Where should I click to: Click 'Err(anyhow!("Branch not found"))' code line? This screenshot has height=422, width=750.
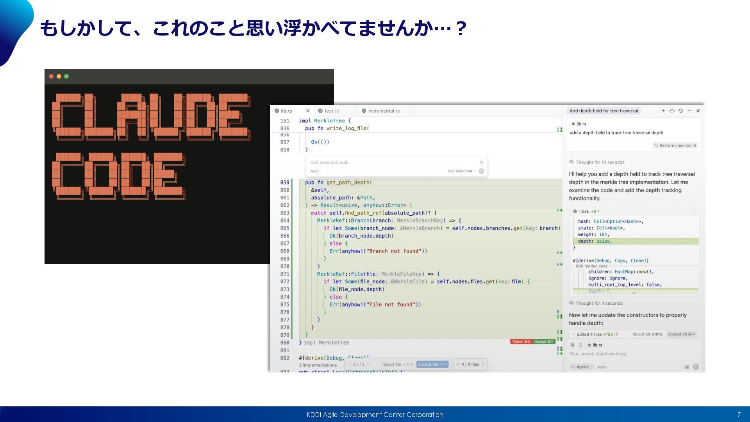coord(378,251)
